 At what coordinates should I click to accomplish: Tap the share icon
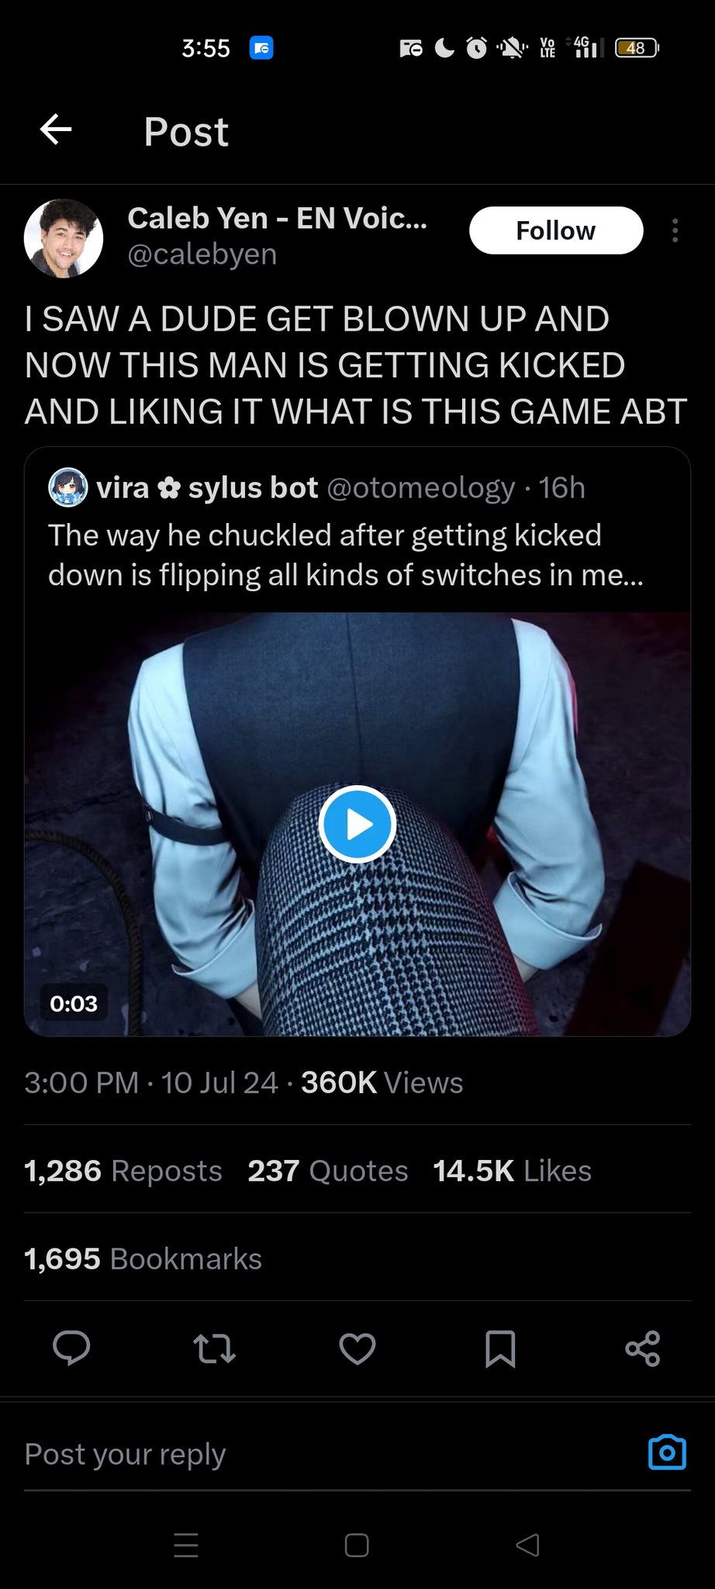643,1348
